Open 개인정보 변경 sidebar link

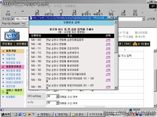pos(13,71)
